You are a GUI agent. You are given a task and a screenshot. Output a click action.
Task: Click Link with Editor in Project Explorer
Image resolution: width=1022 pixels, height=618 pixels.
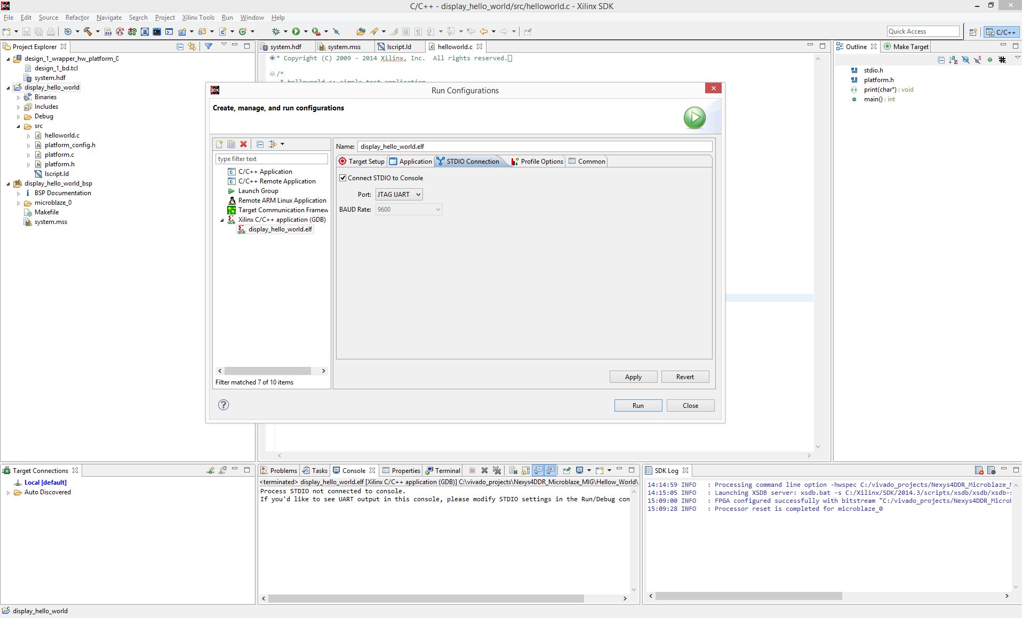pos(192,46)
